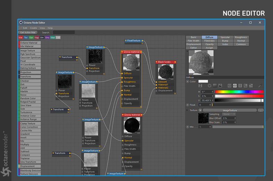Viewport: 273px width, 181px height.
Task: Switch color sliders to RGB mode
Action: [230, 86]
